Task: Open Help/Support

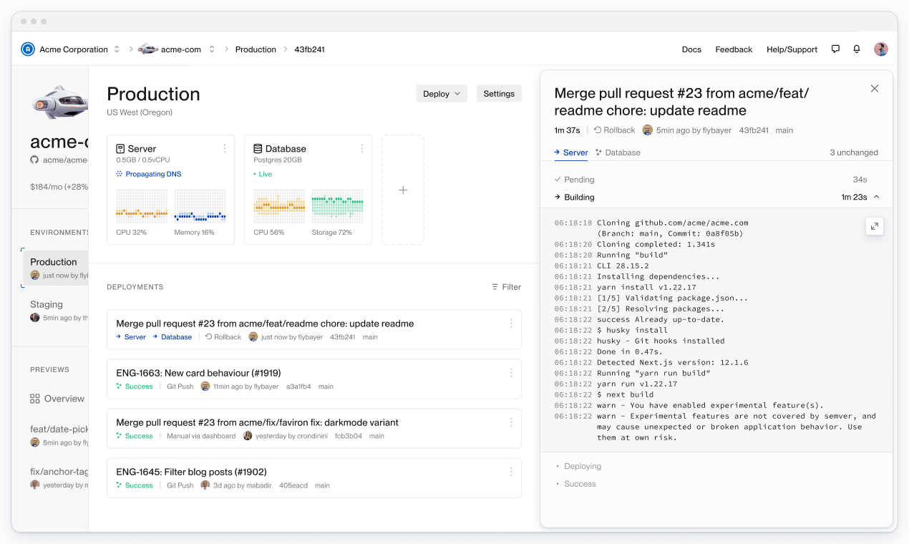Action: tap(792, 49)
